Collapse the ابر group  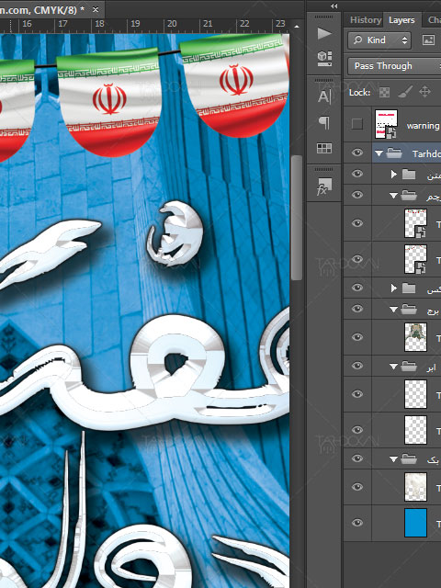393,367
